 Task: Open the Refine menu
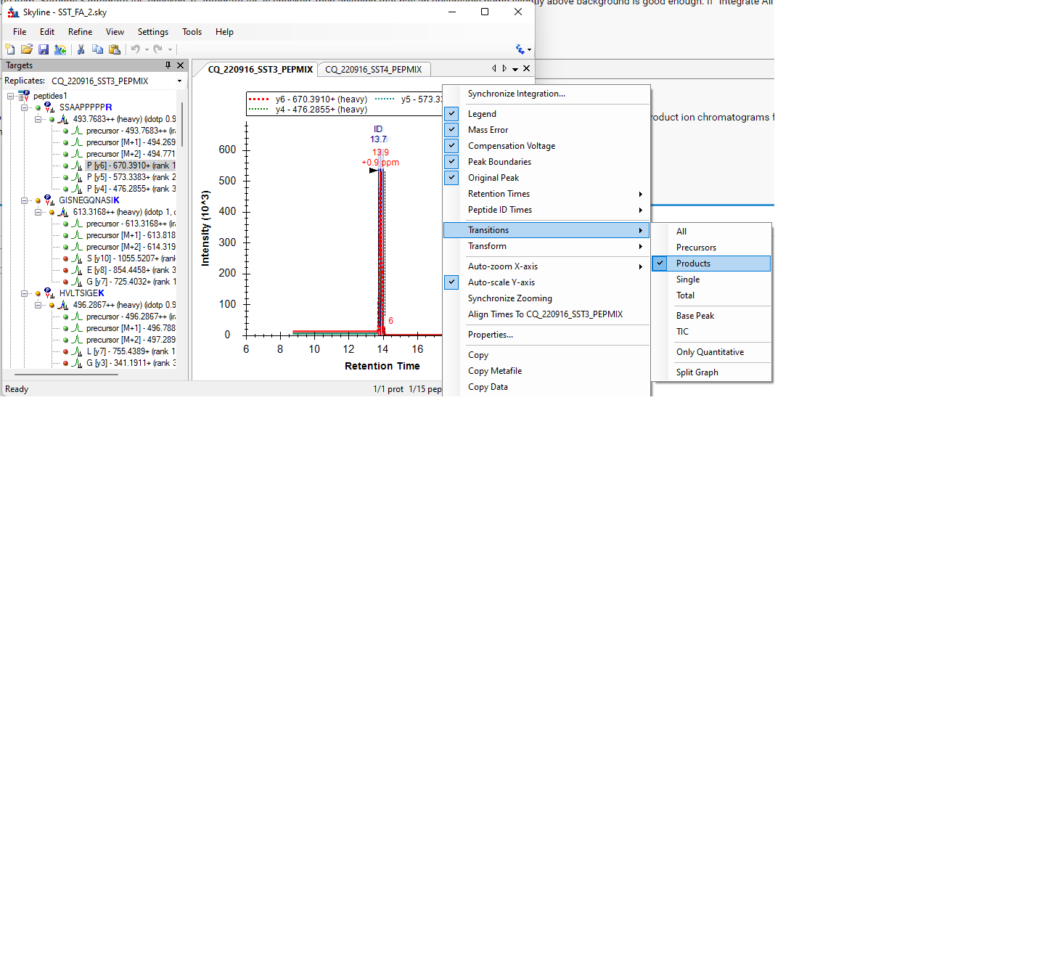coord(80,32)
